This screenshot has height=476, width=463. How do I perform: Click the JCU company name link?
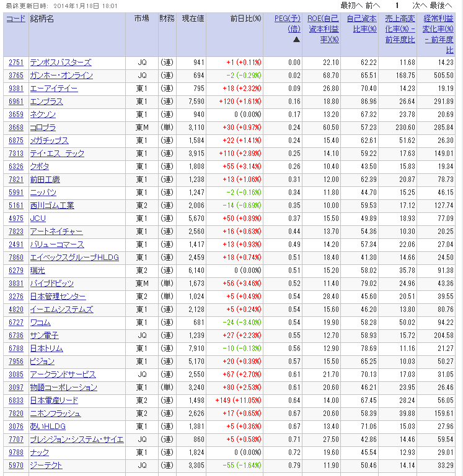coord(38,219)
